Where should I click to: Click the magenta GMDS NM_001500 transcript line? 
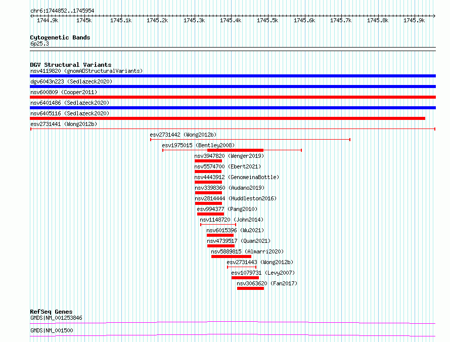click(233, 335)
